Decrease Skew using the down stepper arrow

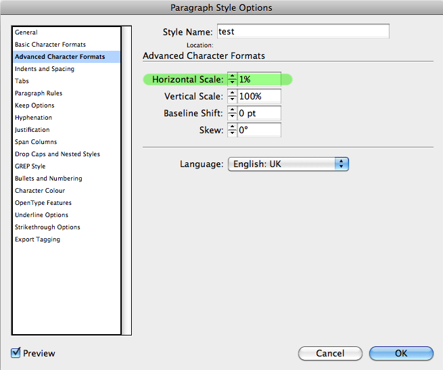click(232, 133)
